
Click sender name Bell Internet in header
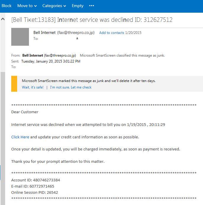pos(44,32)
